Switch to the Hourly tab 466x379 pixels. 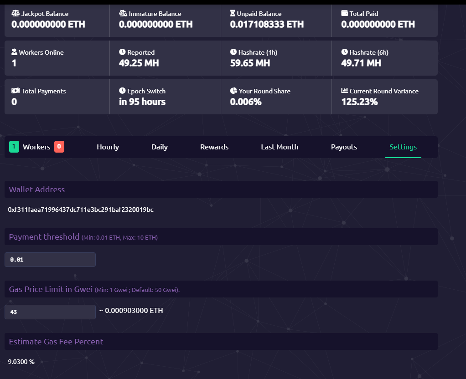pos(108,147)
